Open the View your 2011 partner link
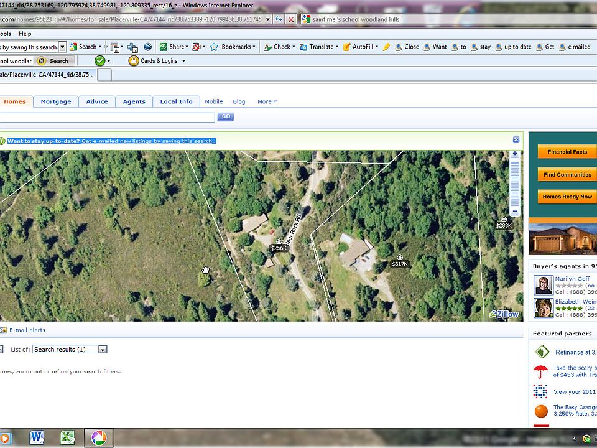 574,391
